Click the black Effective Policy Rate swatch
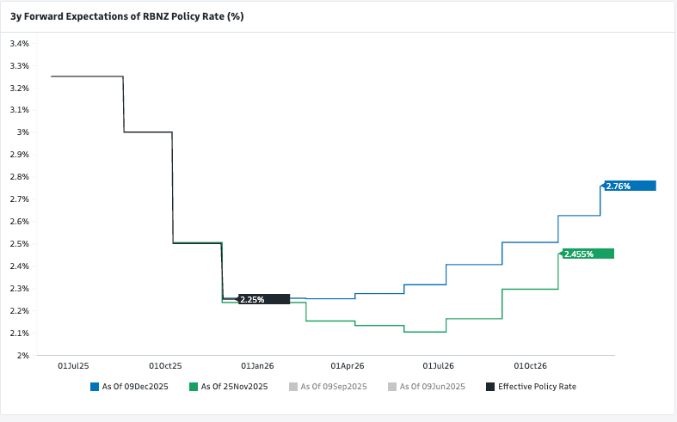This screenshot has width=677, height=422. click(x=490, y=387)
